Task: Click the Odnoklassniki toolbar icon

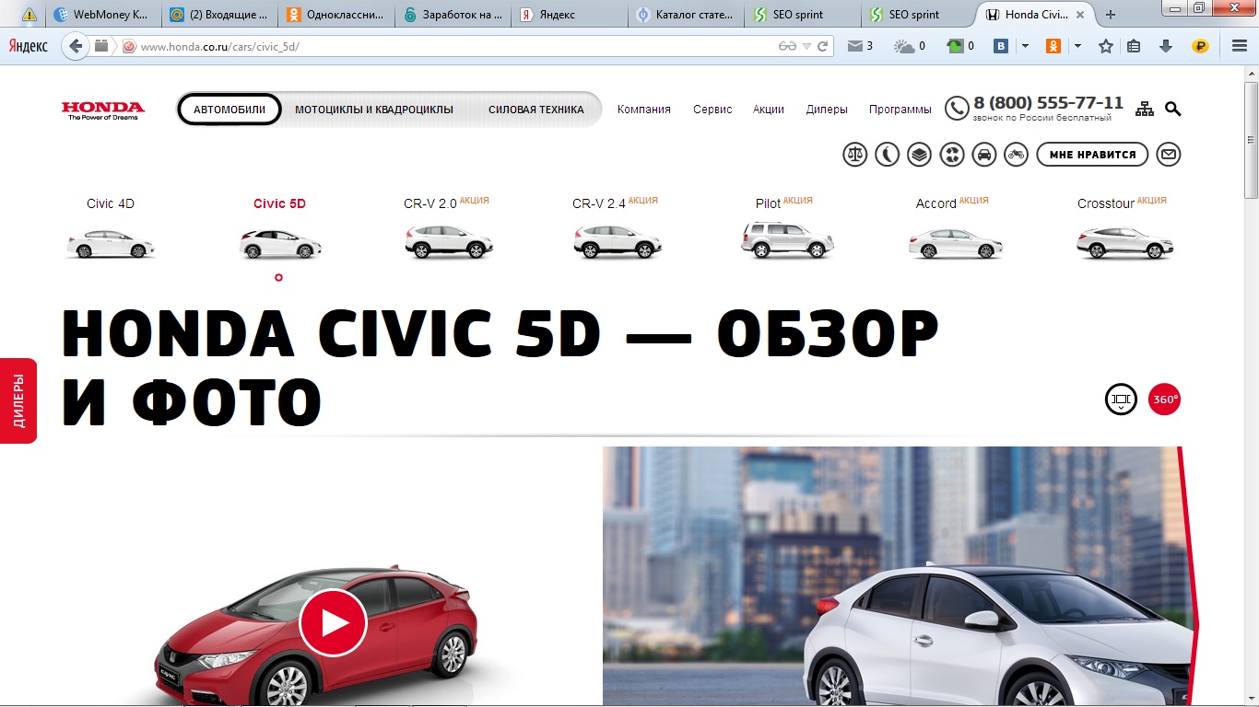Action: pos(1053,46)
